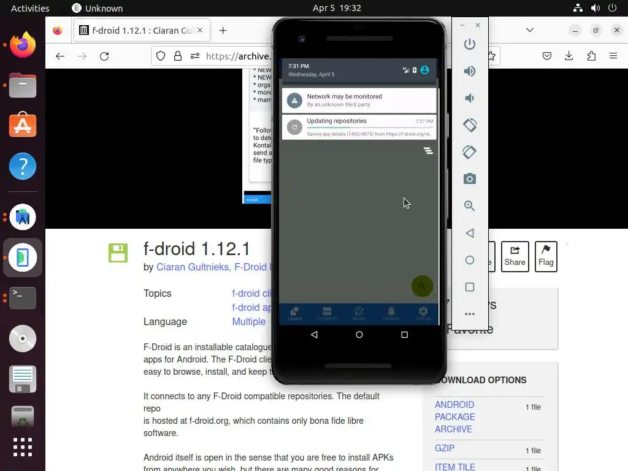628x471 pixels.
Task: Tap clear-all notifications icon
Action: 428,151
